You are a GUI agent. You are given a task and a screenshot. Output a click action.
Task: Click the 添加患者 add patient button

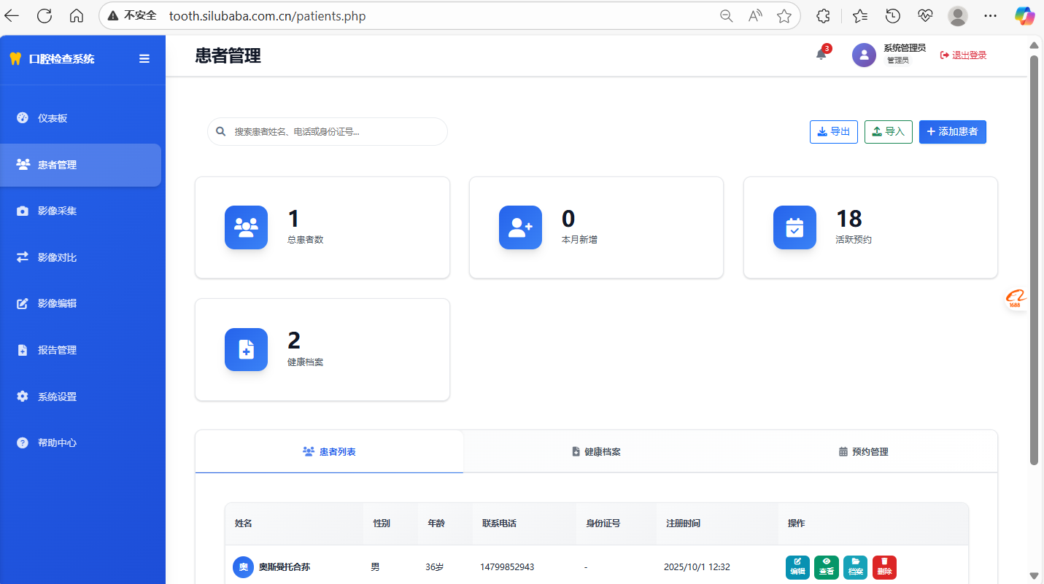[952, 131]
